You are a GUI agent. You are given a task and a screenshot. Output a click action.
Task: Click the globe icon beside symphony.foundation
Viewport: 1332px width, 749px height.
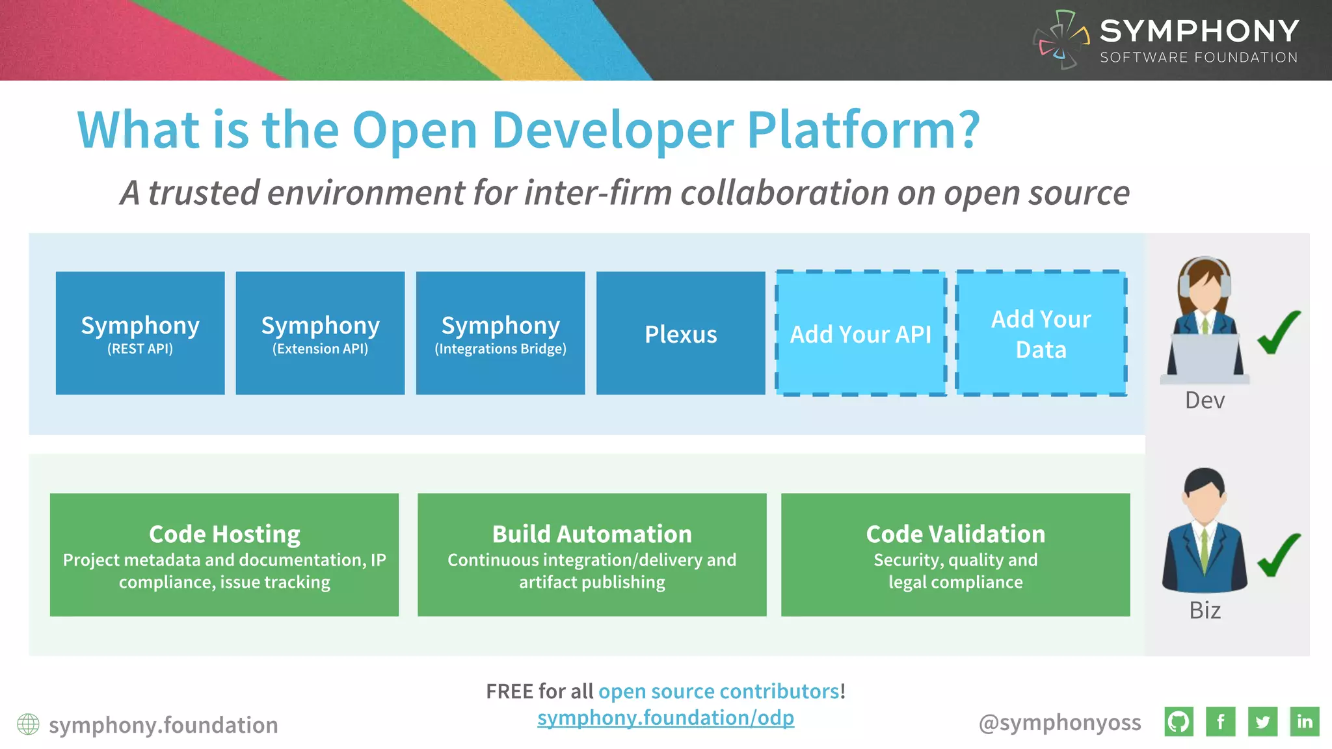pyautogui.click(x=28, y=724)
